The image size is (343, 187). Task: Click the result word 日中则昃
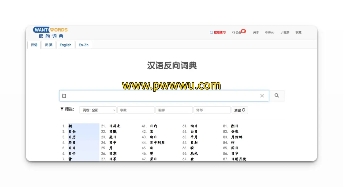(157, 143)
